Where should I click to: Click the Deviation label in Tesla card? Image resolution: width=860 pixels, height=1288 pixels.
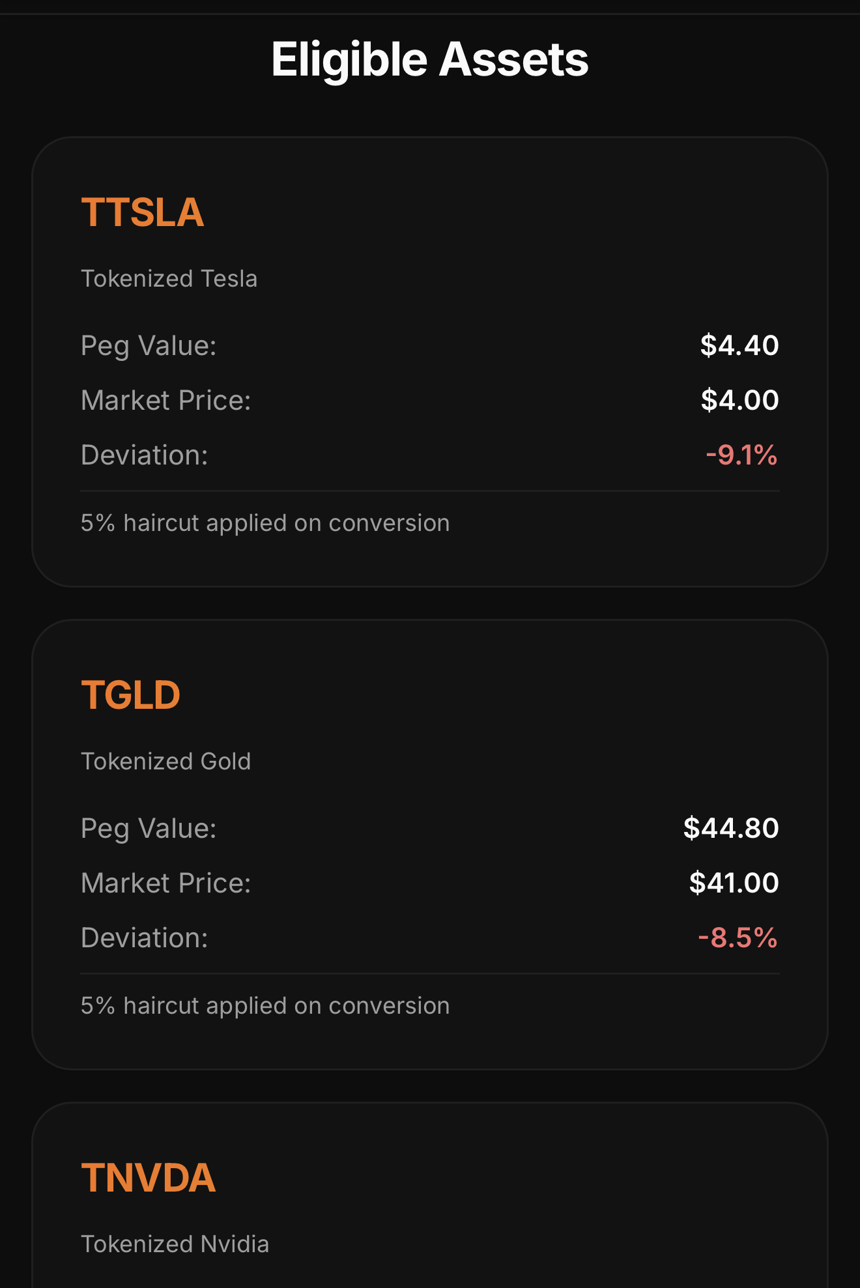coord(144,455)
